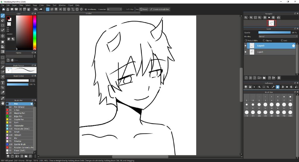Click the Undo arrow in toolbar

point(36,9)
